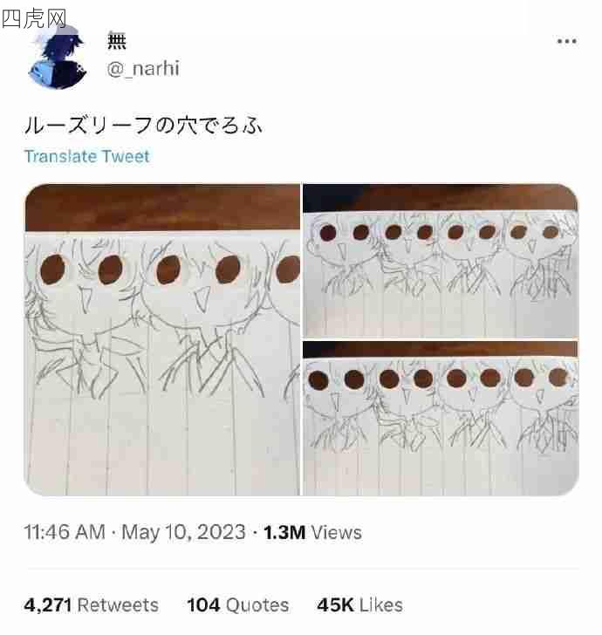Click the @_narhi handle
The height and width of the screenshot is (635, 602).
(x=143, y=69)
